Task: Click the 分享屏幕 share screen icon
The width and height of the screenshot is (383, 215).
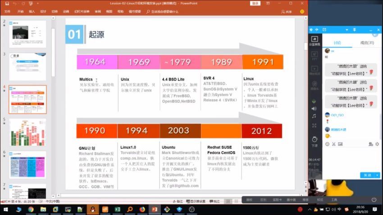Action: pos(315,41)
